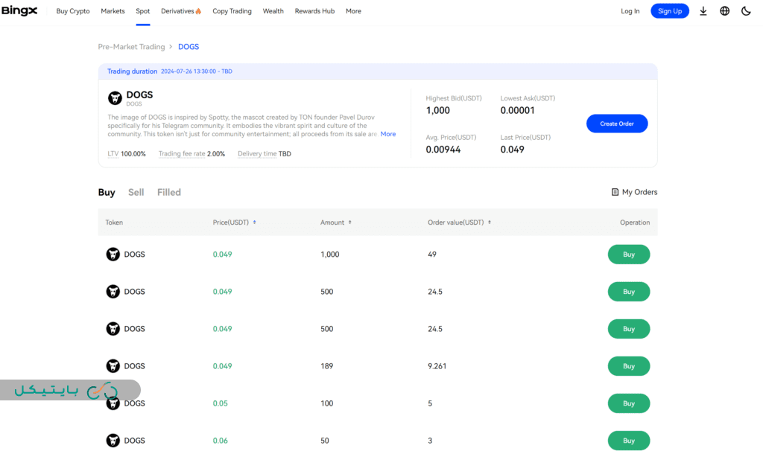This screenshot has width=763, height=451.
Task: Go back to Pre-Market Trading breadcrumb
Action: click(x=131, y=47)
